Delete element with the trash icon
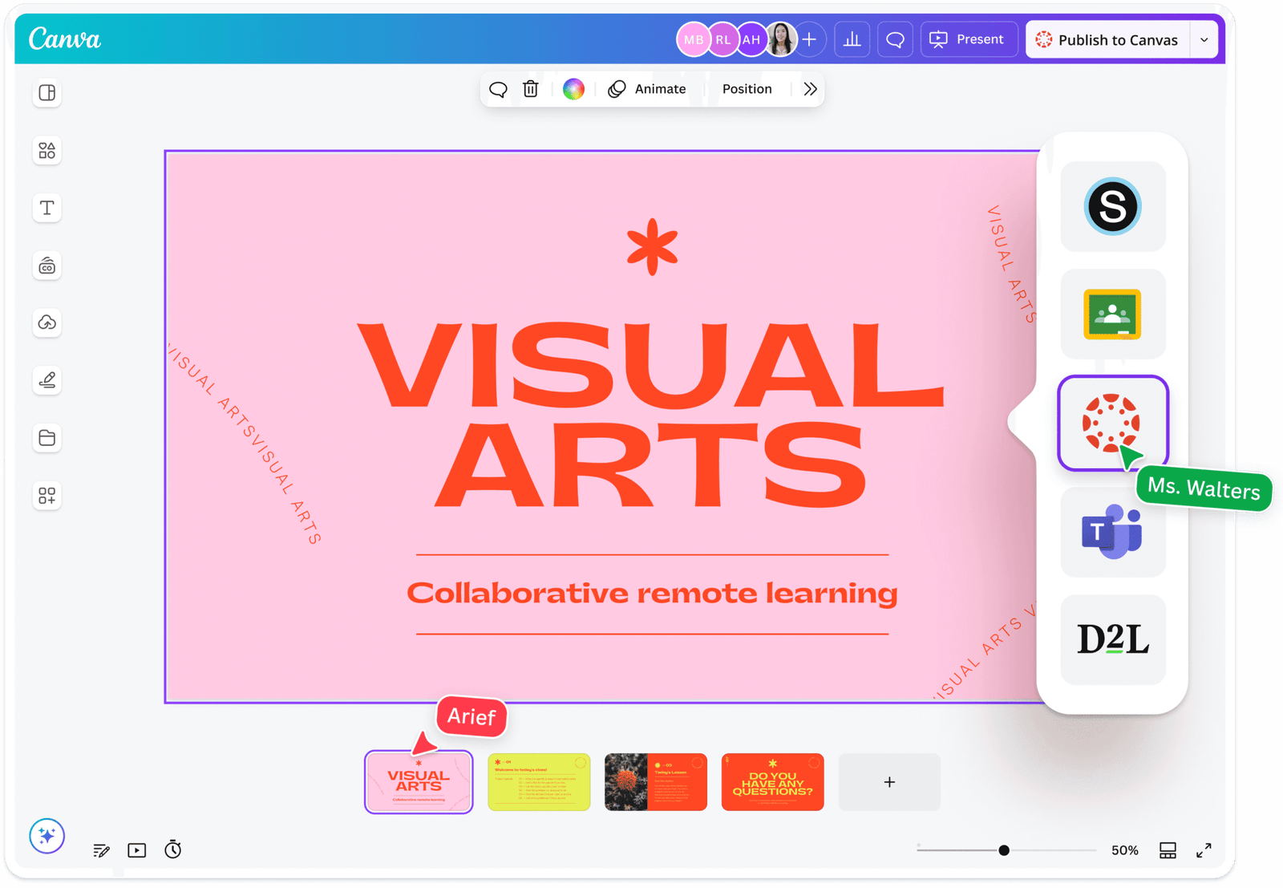Image resolution: width=1283 pixels, height=888 pixels. point(531,89)
